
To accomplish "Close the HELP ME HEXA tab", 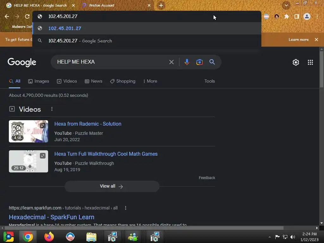I will (73, 5).
